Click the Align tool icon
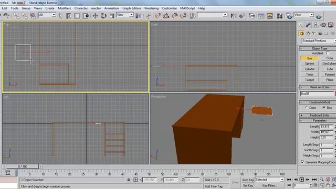 click(x=242, y=16)
